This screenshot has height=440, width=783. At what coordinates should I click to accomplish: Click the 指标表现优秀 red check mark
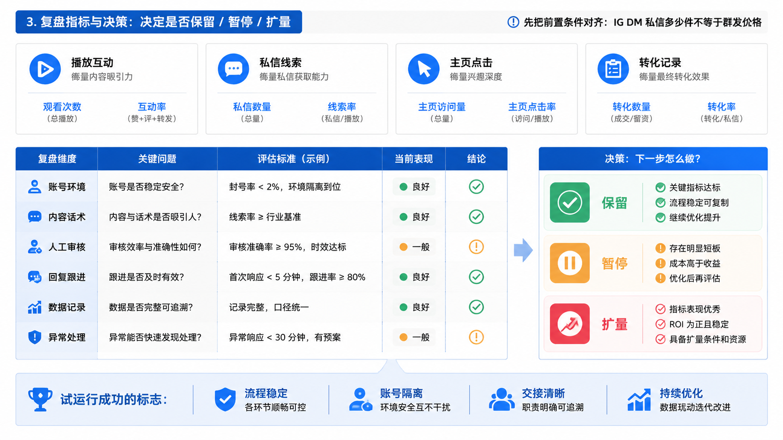point(660,309)
